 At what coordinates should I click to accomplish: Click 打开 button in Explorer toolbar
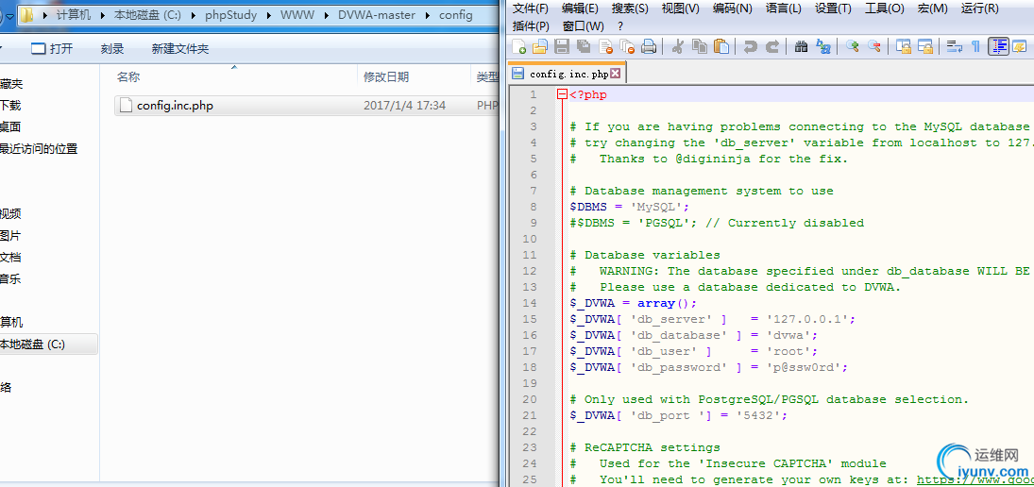pyautogui.click(x=52, y=48)
